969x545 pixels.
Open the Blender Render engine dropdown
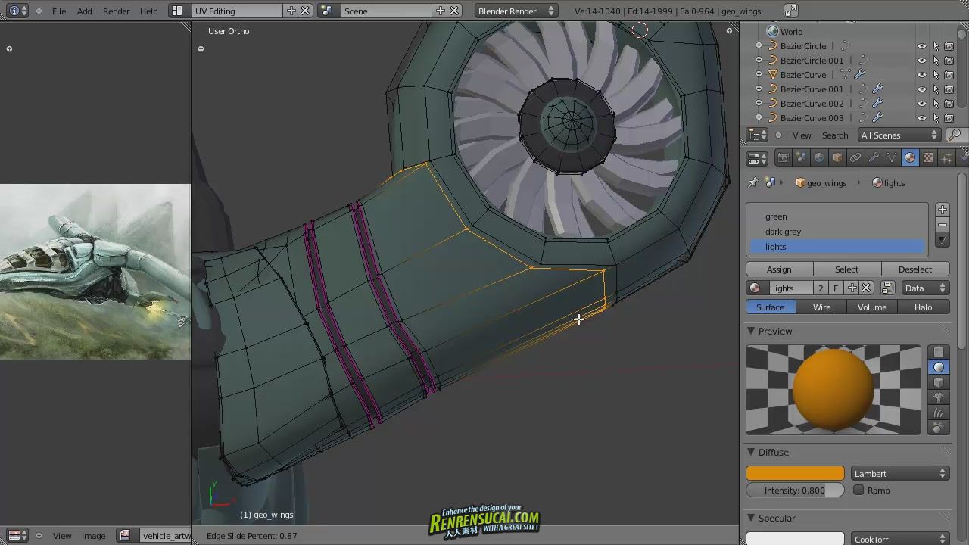pyautogui.click(x=516, y=11)
